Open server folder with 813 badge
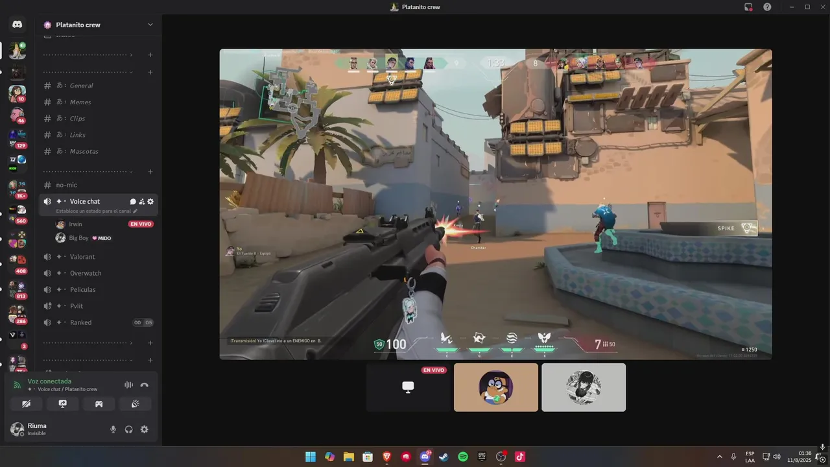The width and height of the screenshot is (830, 467). coord(18,289)
